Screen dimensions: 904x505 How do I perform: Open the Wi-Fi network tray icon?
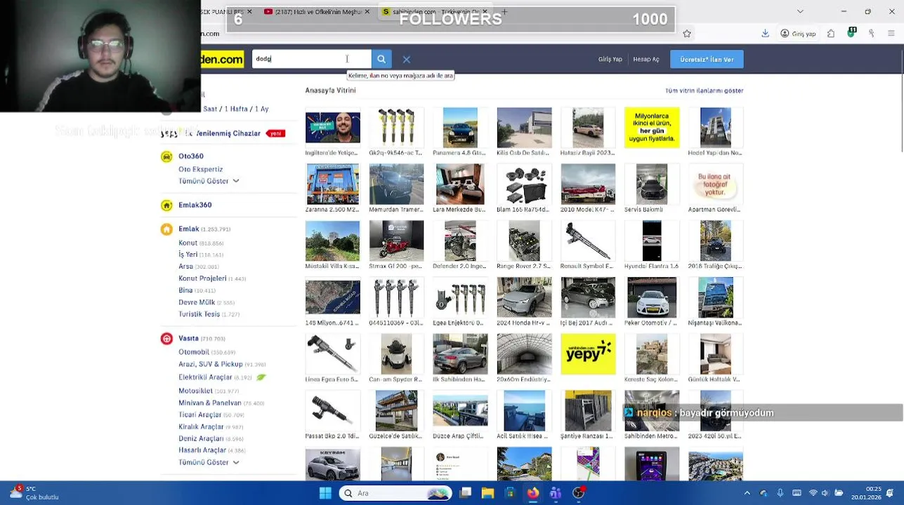pos(813,493)
